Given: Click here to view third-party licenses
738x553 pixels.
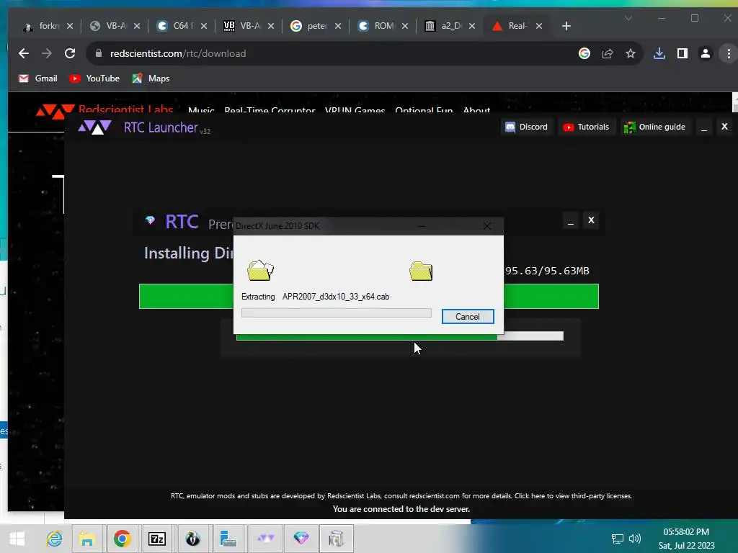Looking at the screenshot, I should click(573, 495).
